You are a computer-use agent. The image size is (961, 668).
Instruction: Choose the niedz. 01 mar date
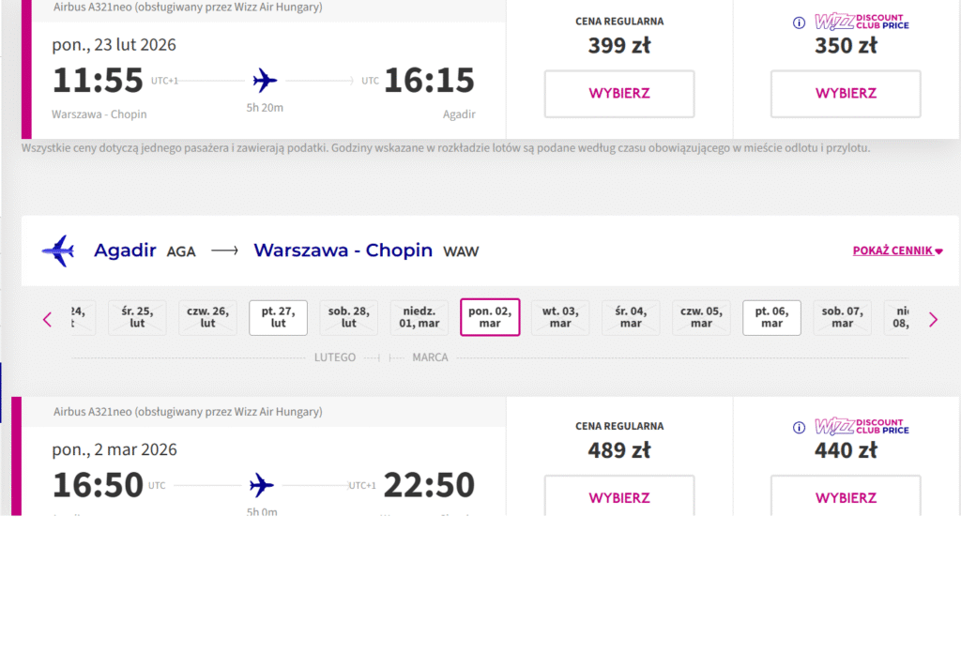tap(419, 317)
